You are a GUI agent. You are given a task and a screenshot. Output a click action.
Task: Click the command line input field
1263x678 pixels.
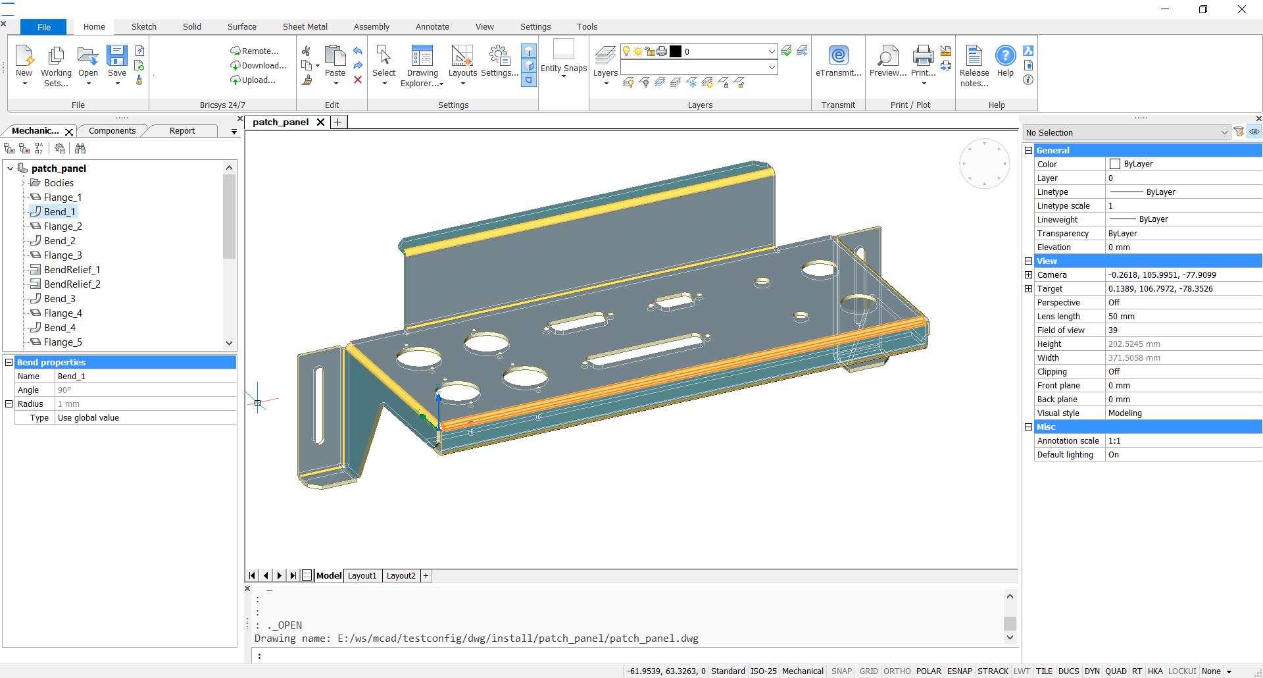(631, 656)
